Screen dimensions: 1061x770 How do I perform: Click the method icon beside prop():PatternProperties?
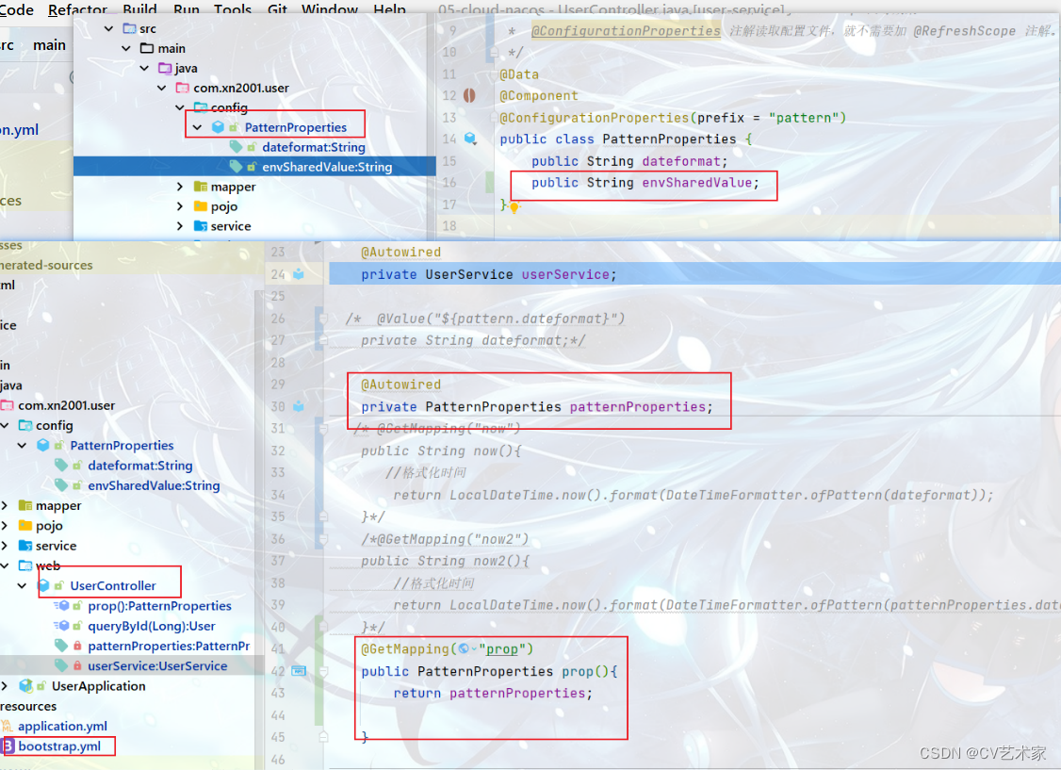(61, 606)
